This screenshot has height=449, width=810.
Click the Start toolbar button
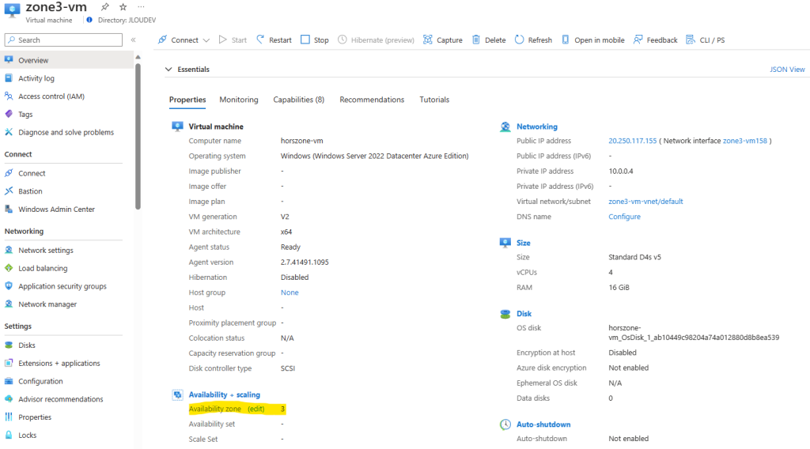pos(233,40)
